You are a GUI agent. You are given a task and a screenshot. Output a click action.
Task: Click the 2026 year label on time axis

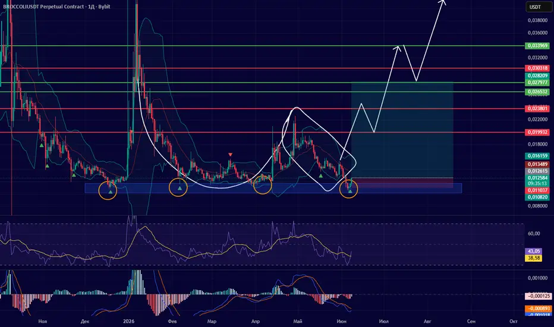pos(128,321)
